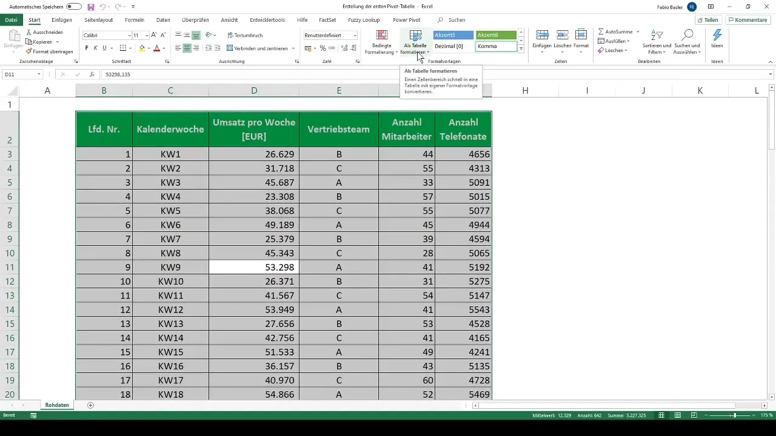The height and width of the screenshot is (436, 776).
Task: Toggle bottom vertical alignment
Action: click(196, 36)
